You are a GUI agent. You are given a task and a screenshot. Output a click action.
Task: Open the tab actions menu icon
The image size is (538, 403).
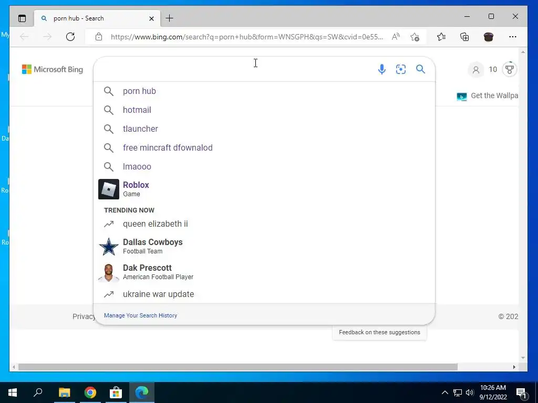(x=22, y=18)
